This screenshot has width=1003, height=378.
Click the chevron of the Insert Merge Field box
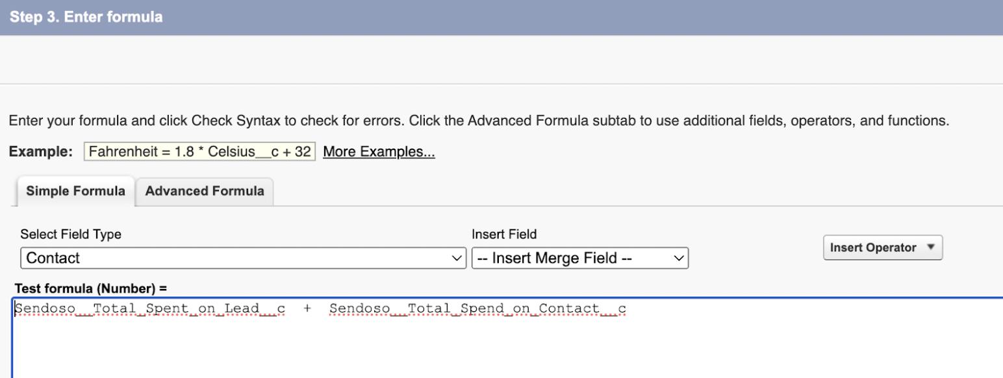678,258
